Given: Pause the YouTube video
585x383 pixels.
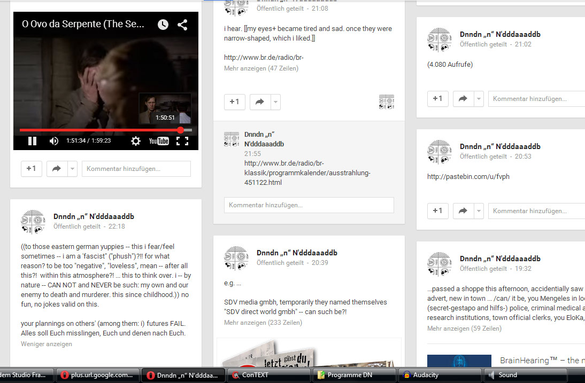Looking at the screenshot, I should point(33,141).
